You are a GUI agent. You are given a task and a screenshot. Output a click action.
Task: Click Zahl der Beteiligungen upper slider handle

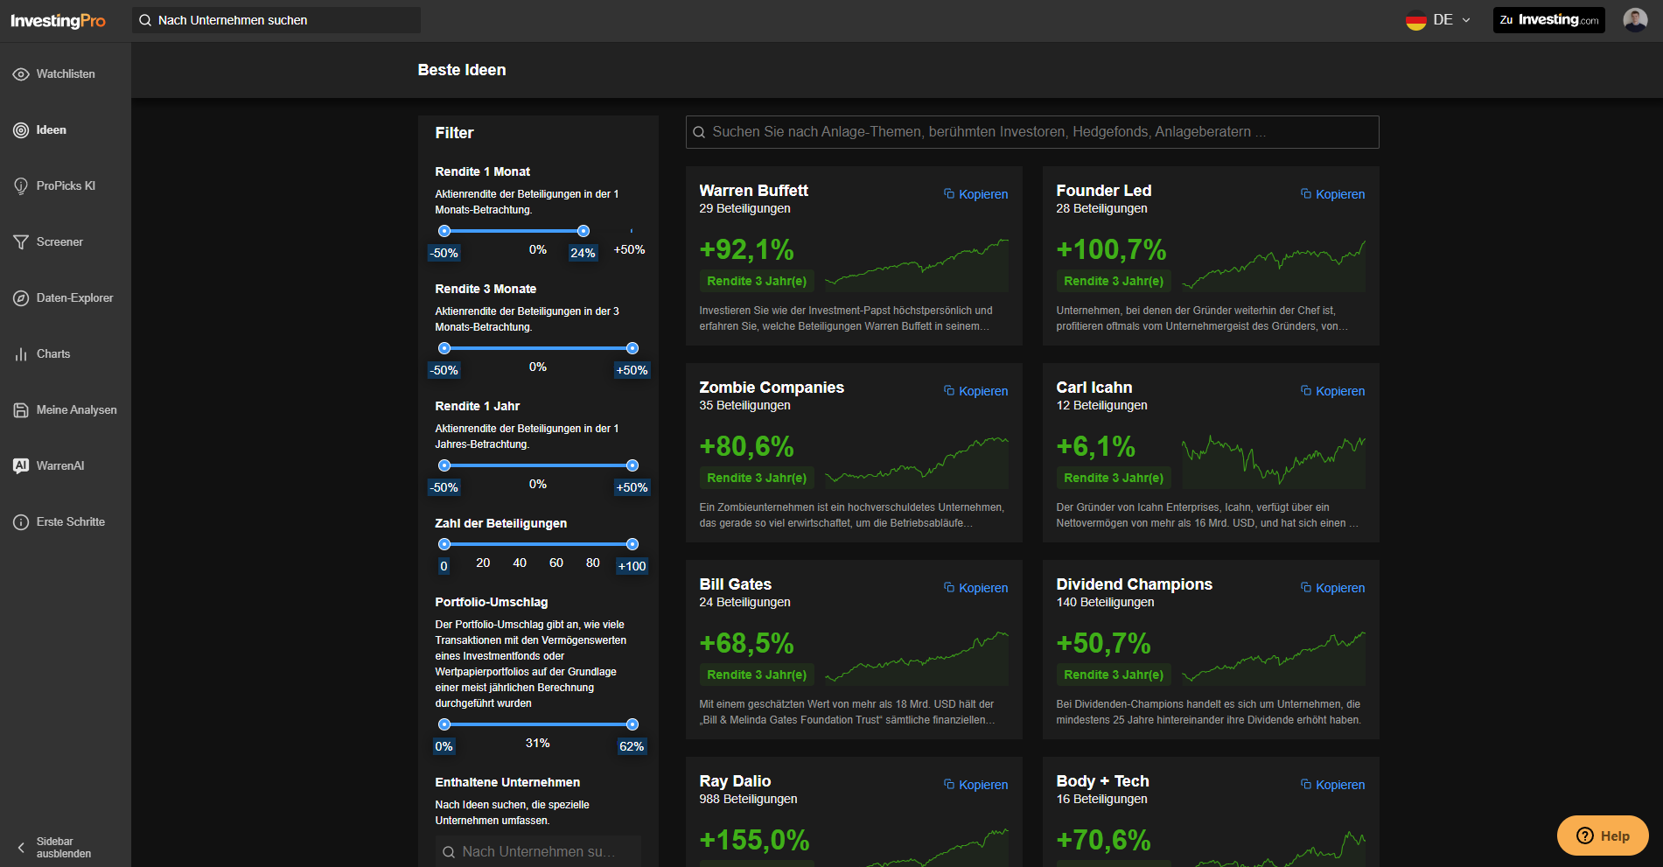point(632,544)
